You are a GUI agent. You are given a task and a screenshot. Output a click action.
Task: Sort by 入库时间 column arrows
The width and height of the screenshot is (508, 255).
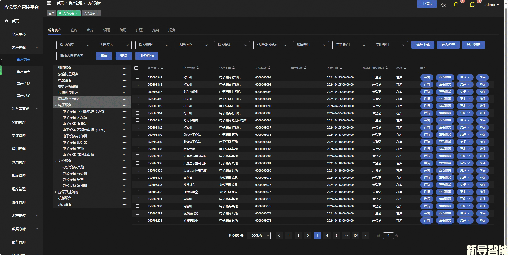tap(341, 68)
